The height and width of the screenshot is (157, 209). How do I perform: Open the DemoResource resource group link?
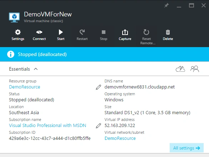[25, 87]
